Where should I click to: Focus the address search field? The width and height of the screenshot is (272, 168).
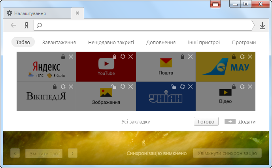(144, 25)
